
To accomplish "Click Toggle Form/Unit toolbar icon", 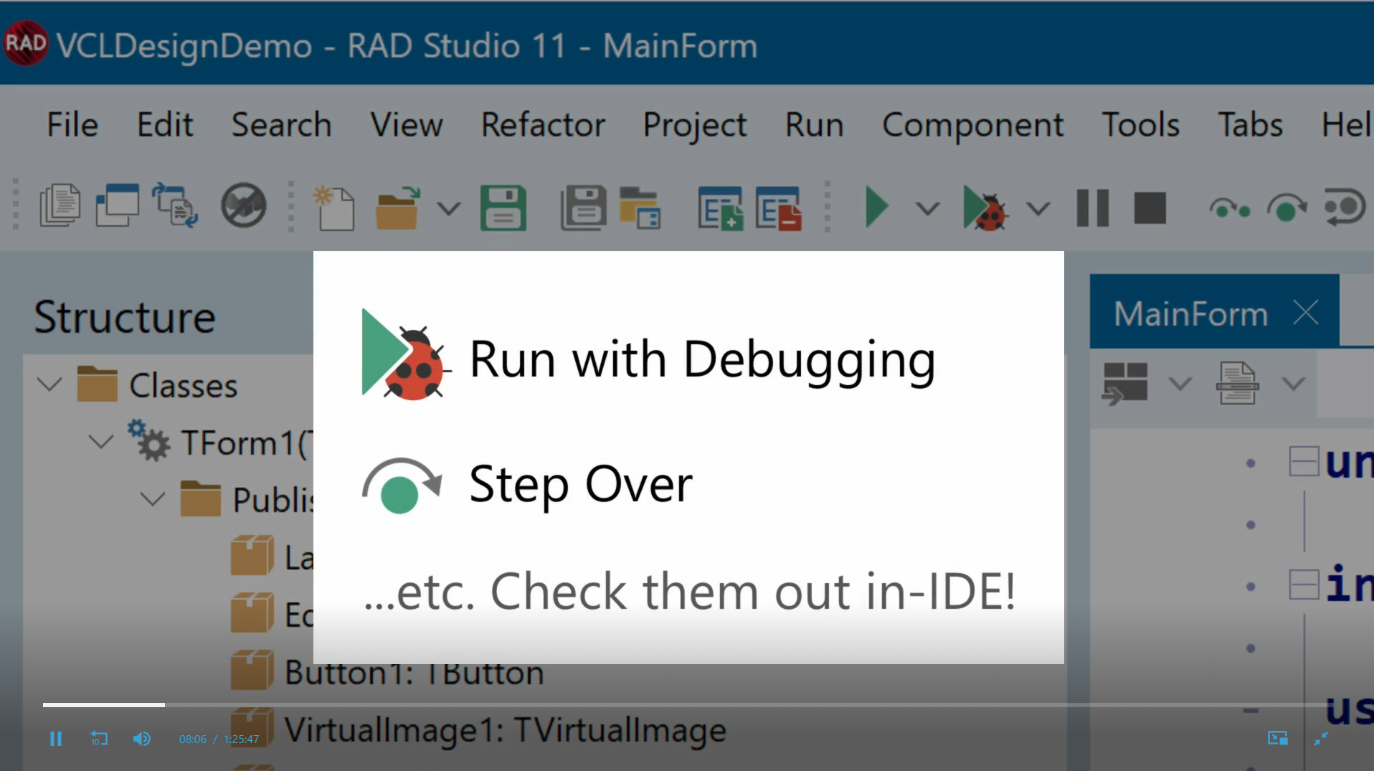I will (174, 207).
